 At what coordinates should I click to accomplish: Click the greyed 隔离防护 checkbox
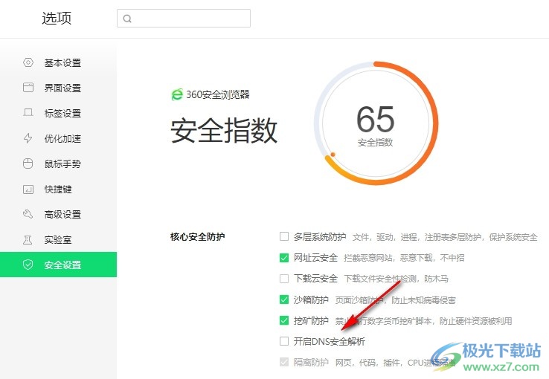284,362
